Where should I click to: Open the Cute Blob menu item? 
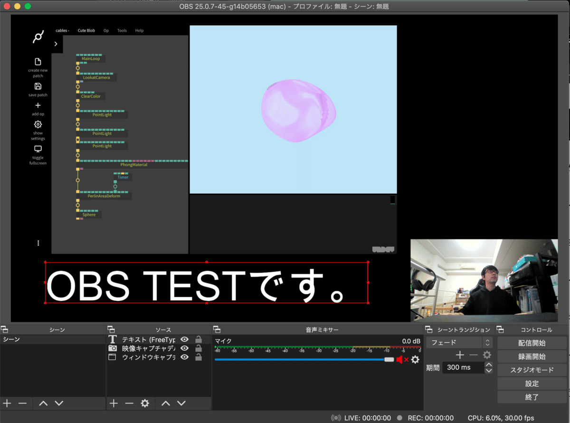tap(86, 30)
